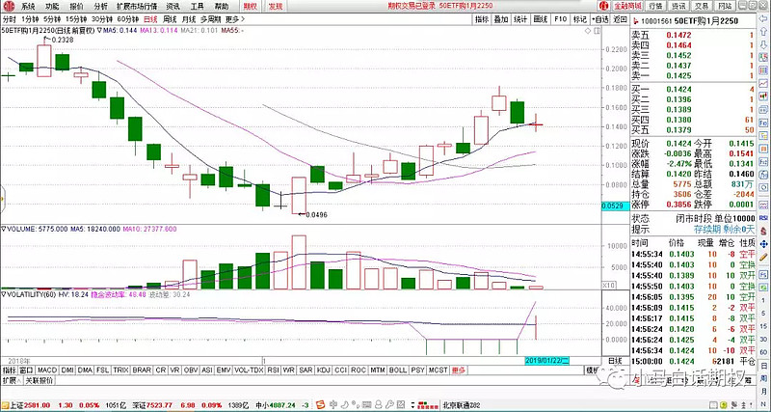Switch to the 期权 tab
The width and height of the screenshot is (771, 412).
pyautogui.click(x=252, y=7)
